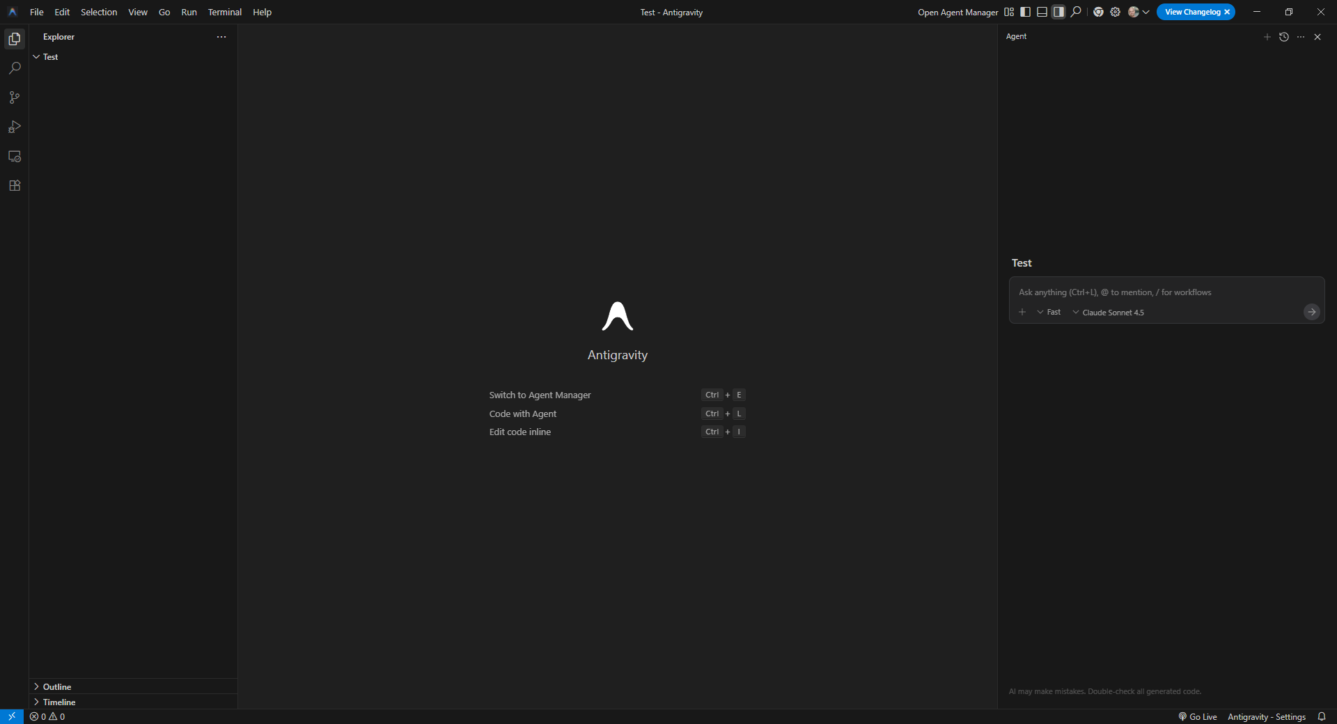
Task: Click Go Live in the status bar
Action: pyautogui.click(x=1203, y=716)
